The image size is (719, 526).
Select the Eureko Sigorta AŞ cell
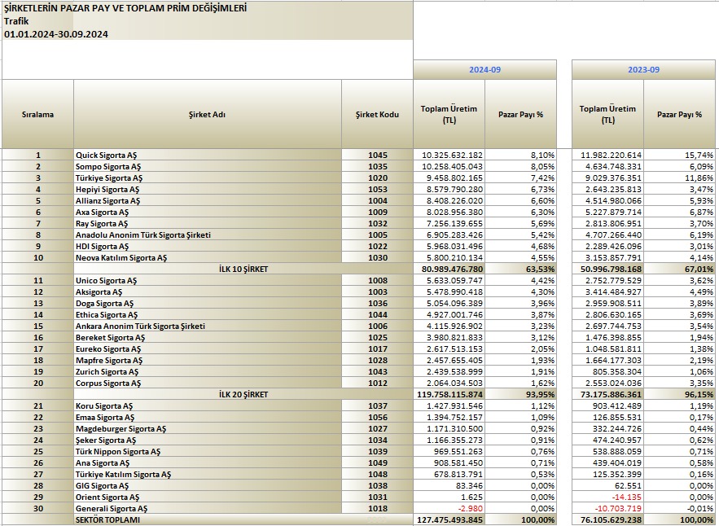coord(208,349)
